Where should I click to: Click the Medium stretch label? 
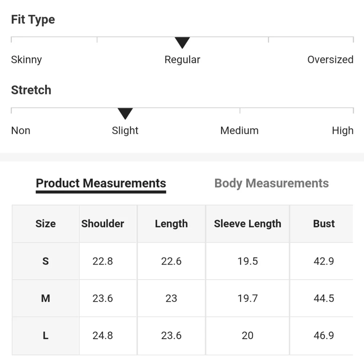pos(240,130)
